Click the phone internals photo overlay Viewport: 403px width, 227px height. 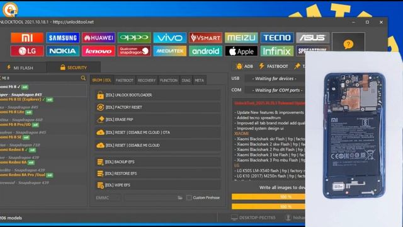tap(354, 135)
